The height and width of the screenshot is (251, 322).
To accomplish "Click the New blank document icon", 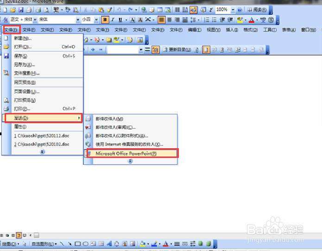I will [5, 10].
